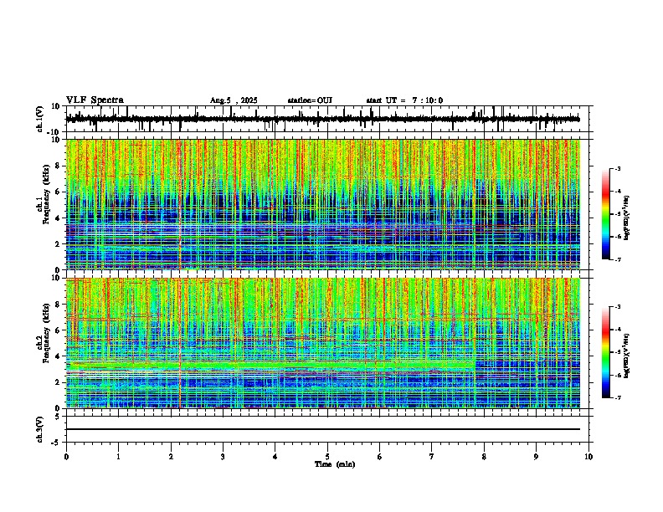Click the ch.1 spectrogram color scale bar
The image size is (663, 512).
point(605,214)
